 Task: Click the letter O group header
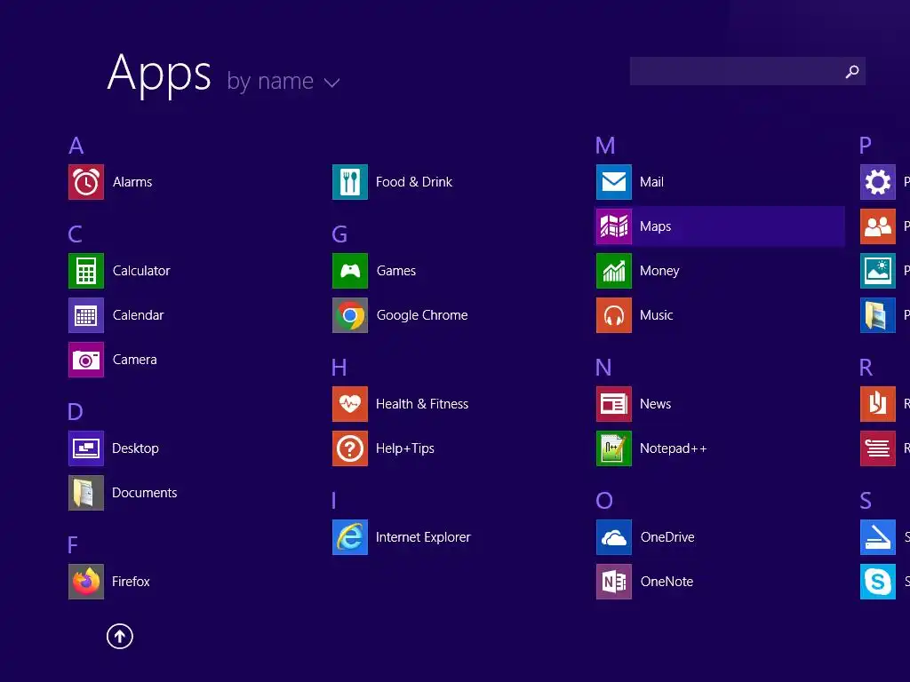604,501
